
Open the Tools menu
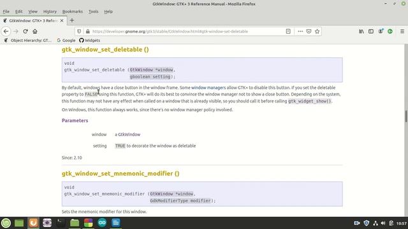(x=93, y=11)
